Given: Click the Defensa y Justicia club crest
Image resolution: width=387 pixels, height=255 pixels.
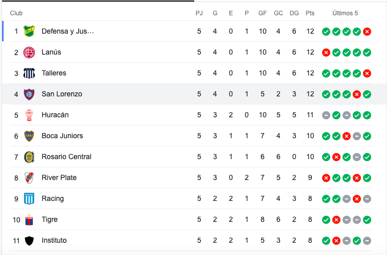Looking at the screenshot, I should pyautogui.click(x=29, y=31).
